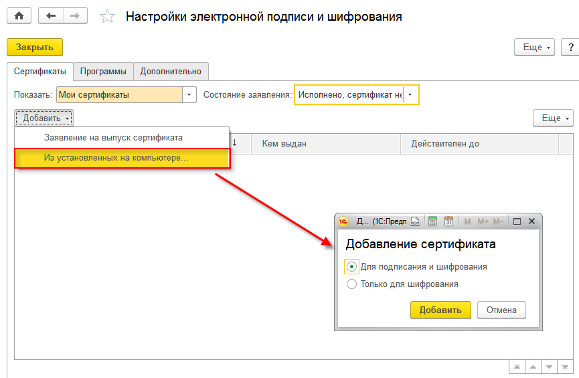Click the print preview icon in dialog title bar
579x378 pixels.
415,221
